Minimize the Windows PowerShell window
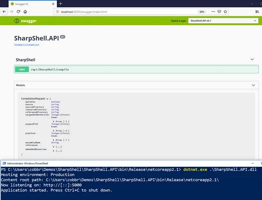Viewport: 262px width, 200px height. click(x=253, y=164)
